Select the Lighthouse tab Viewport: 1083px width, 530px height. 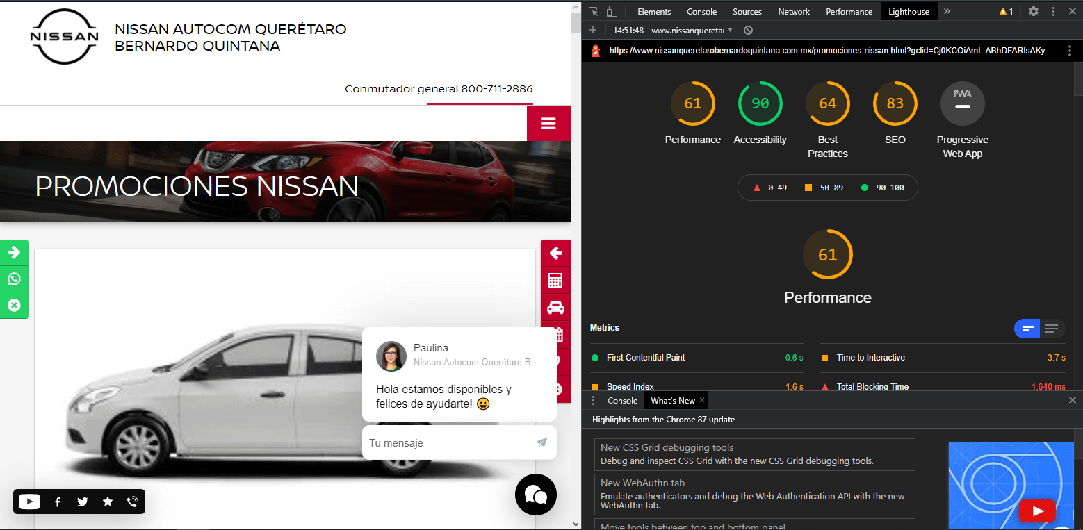coord(909,11)
